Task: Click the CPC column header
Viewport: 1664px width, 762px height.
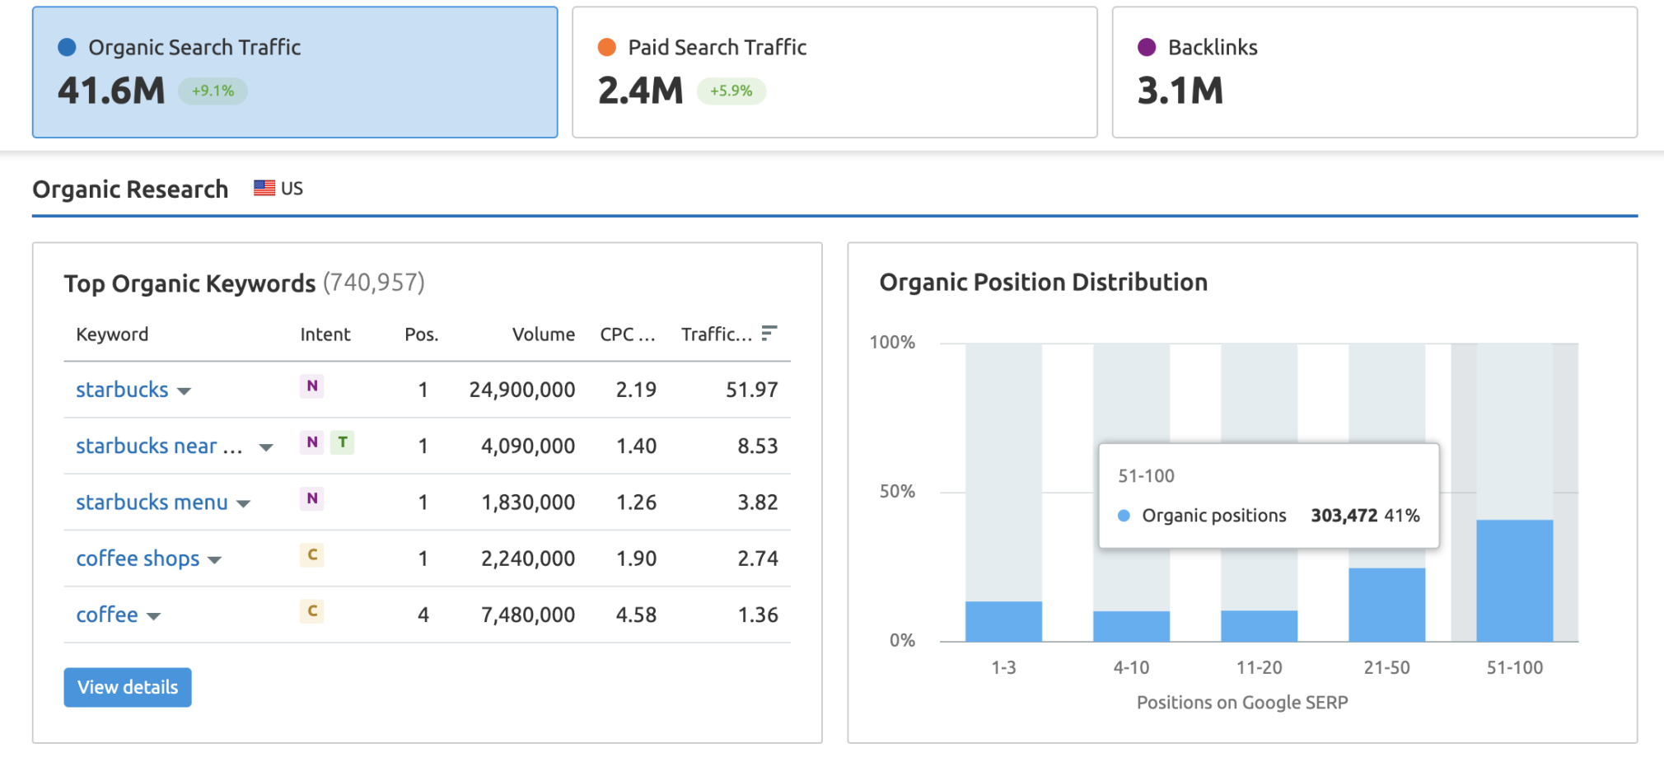Action: [x=628, y=334]
